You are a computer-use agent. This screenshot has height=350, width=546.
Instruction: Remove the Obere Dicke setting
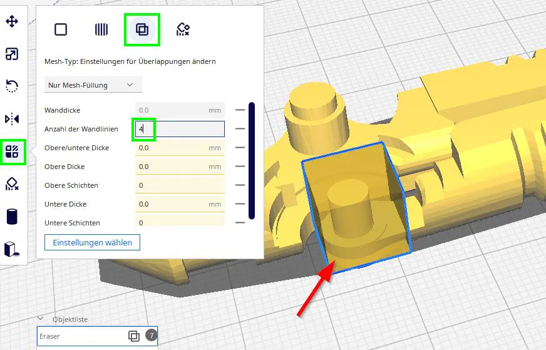(240, 167)
